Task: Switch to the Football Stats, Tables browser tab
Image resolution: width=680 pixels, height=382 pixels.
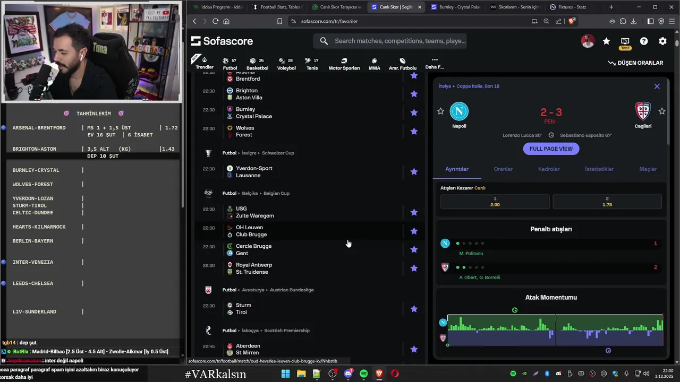Action: pyautogui.click(x=277, y=7)
